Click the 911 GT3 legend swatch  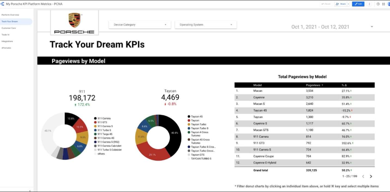[95, 122]
